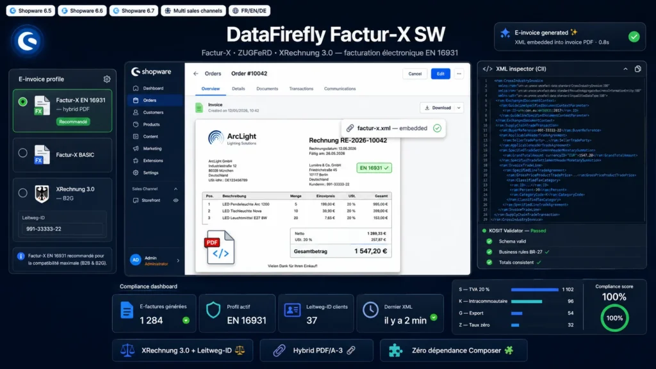Expand the Admin user menu chevron
This screenshot has width=656, height=369.
(178, 261)
